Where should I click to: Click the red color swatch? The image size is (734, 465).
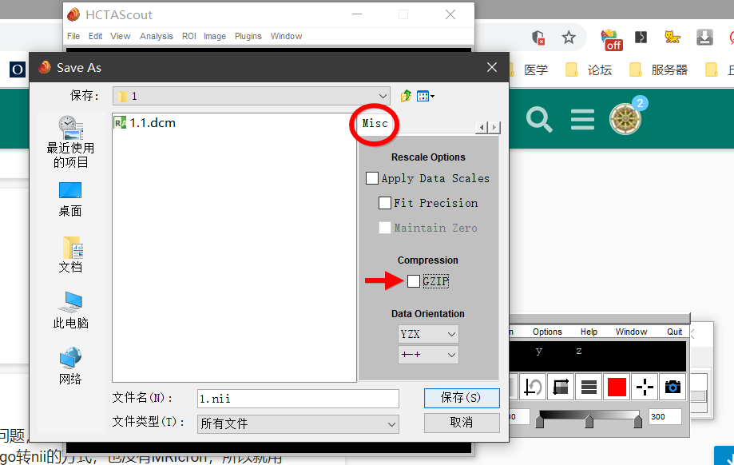pos(617,387)
